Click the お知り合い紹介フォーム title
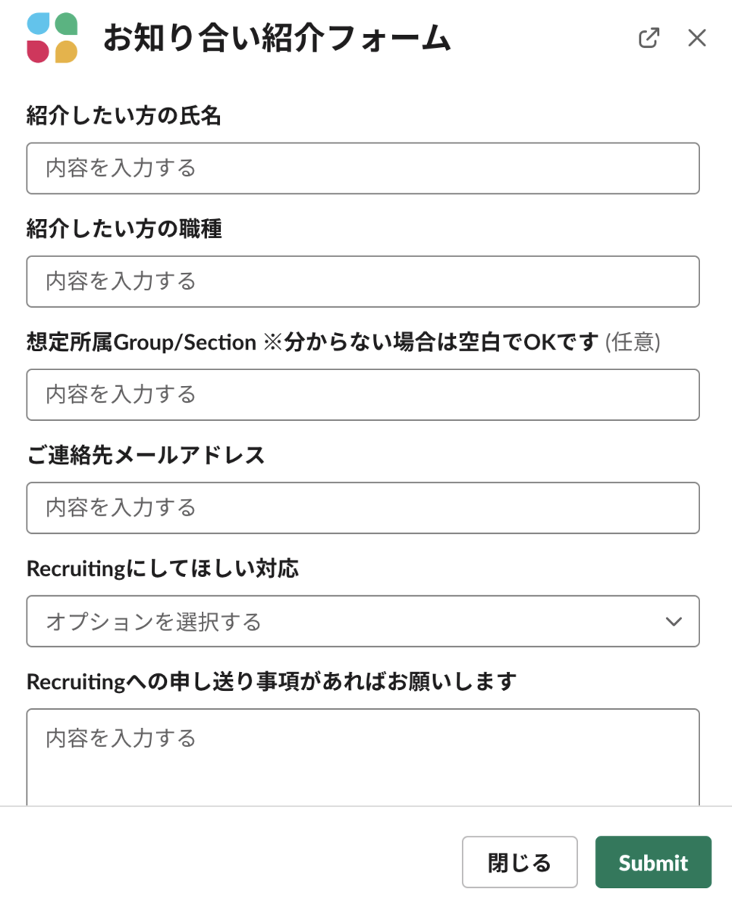The image size is (732, 910). pos(277,39)
